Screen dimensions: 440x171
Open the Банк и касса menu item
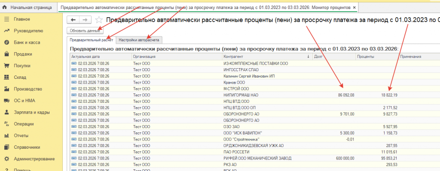click(x=27, y=42)
